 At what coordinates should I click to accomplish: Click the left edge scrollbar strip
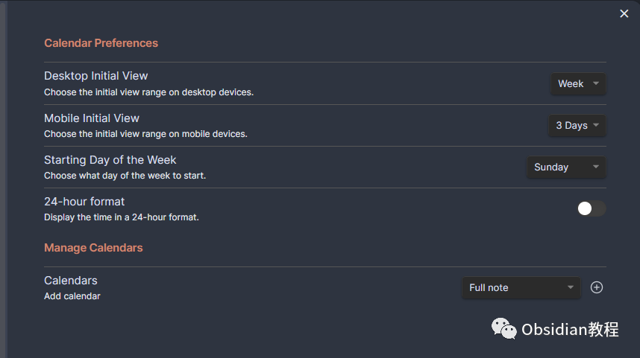(3, 179)
